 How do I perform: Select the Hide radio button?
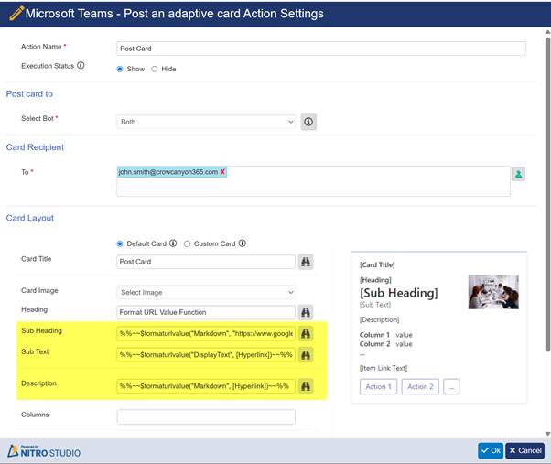[155, 69]
